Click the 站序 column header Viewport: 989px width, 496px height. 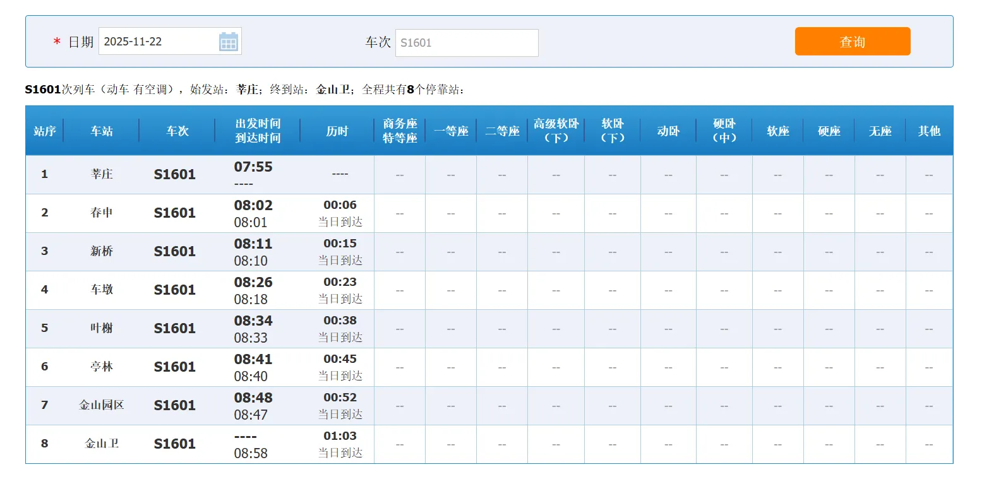(45, 131)
